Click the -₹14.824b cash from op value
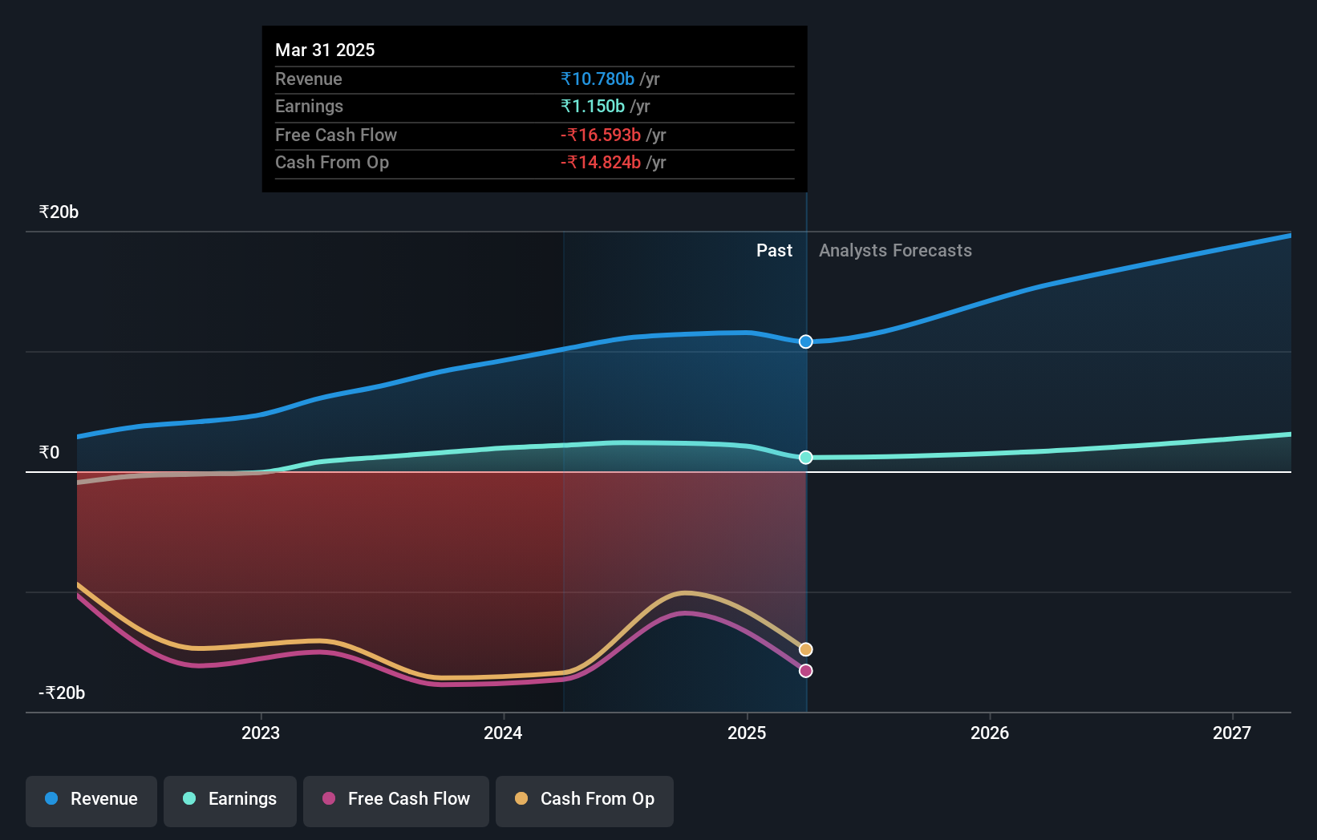This screenshot has width=1317, height=840. [601, 162]
